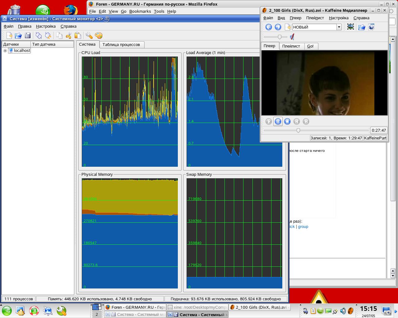Switch to the Таблица процессов tab
Viewport: 398px width, 318px height.
point(121,45)
